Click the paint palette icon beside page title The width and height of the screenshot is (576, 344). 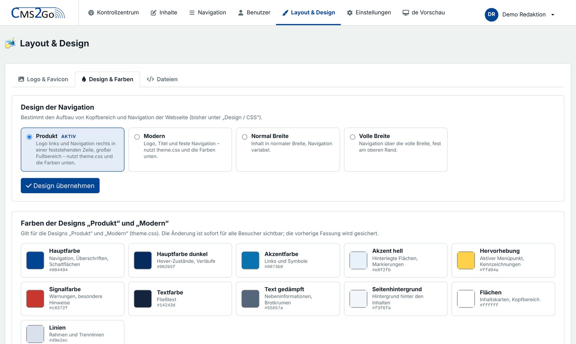click(10, 43)
